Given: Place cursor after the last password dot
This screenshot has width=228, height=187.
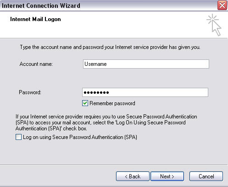Looking at the screenshot, I should click(x=109, y=92).
